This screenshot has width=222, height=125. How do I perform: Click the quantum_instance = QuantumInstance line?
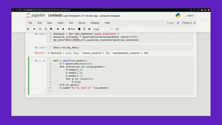pyautogui.click(x=96, y=37)
